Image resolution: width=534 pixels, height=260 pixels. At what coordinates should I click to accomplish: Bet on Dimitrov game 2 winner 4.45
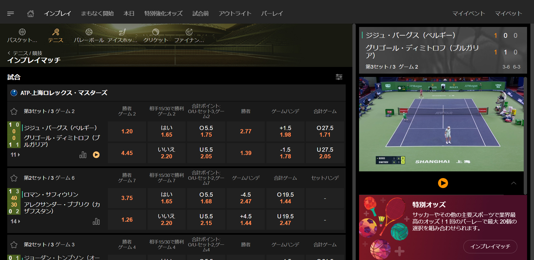pyautogui.click(x=127, y=153)
